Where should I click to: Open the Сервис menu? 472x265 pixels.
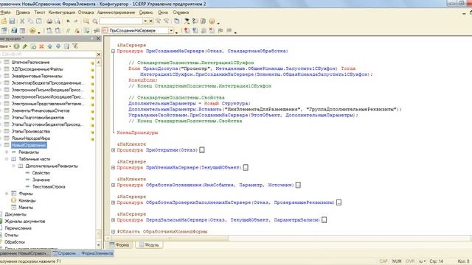[146, 13]
